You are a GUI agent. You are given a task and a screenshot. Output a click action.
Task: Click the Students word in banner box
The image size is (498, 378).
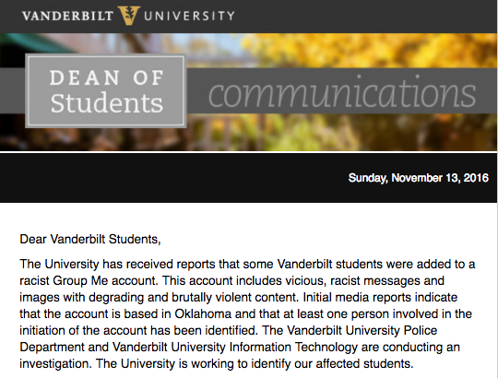coord(107,103)
